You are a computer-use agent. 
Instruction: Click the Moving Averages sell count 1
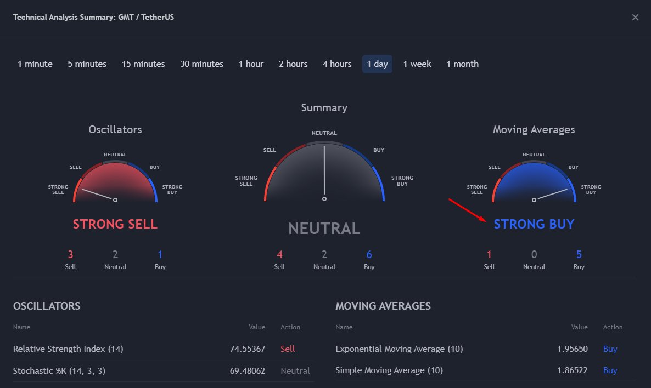coord(489,254)
